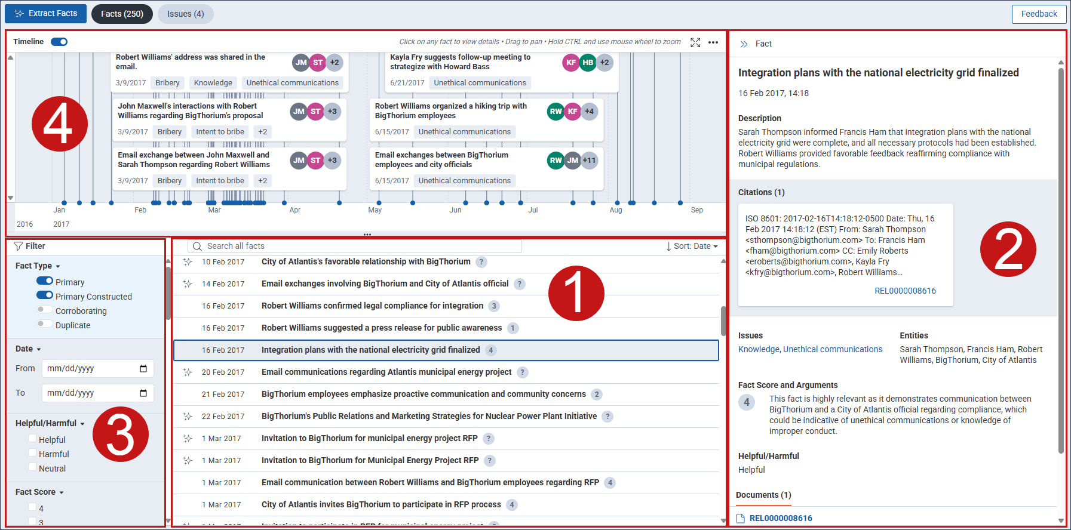Open REL0000008616 document under Documents
1071x530 pixels.
coord(781,518)
